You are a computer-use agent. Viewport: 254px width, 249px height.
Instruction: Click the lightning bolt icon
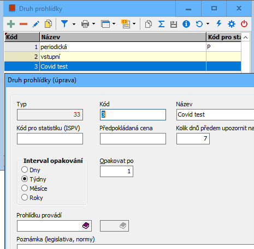tap(219, 23)
